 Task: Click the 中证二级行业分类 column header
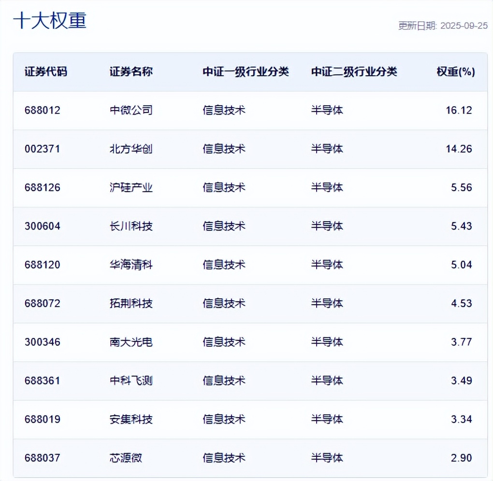click(354, 71)
